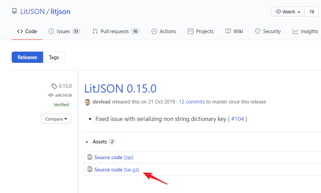Click the Actions play-circle icon

click(x=154, y=31)
